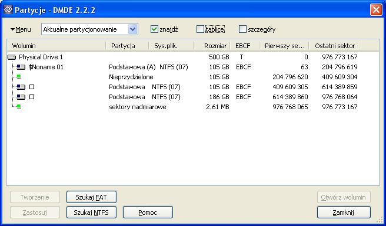Click the Zamknij button
Screen dimensions: 386x226
point(344,212)
